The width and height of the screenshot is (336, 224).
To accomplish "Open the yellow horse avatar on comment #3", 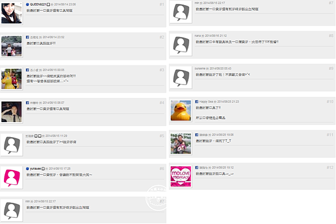I will (11, 79).
